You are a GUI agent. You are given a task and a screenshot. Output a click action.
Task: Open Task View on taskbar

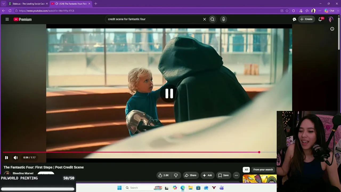[x=167, y=188]
